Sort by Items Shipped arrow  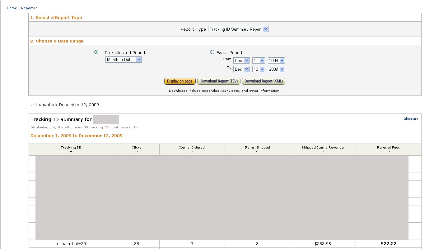(x=257, y=152)
